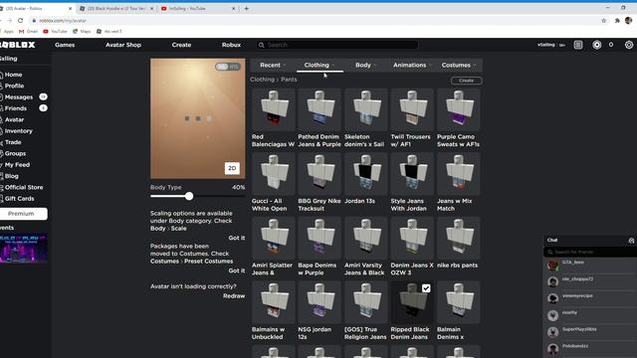Bookmark this page with the star icon
The image size is (637, 358).
pos(604,20)
